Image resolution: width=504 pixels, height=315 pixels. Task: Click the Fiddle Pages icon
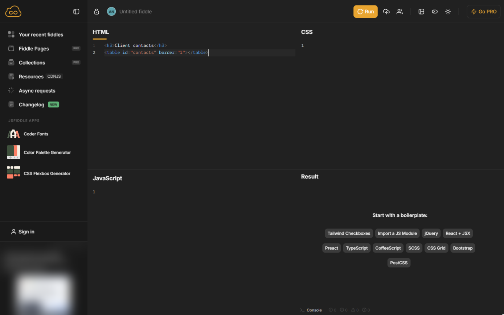(11, 49)
